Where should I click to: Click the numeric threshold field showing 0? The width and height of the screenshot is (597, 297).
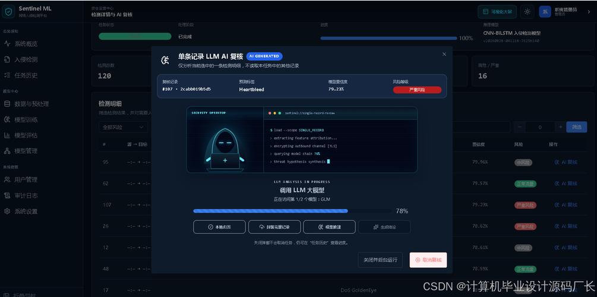(540, 127)
